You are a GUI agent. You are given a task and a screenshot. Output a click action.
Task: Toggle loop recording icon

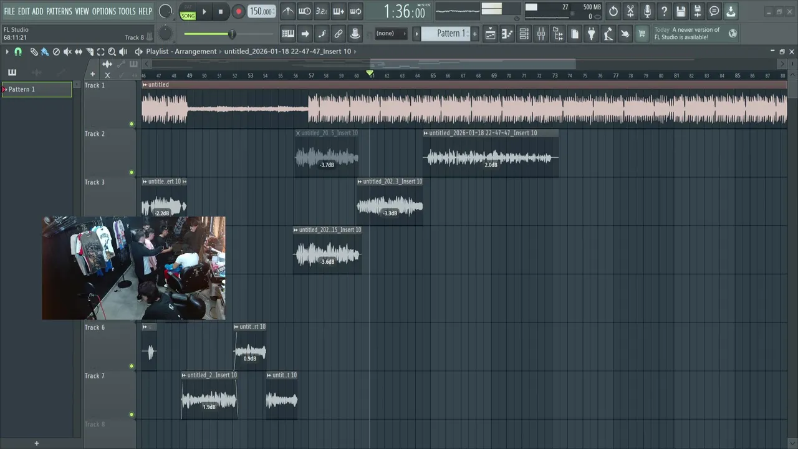[x=355, y=11]
